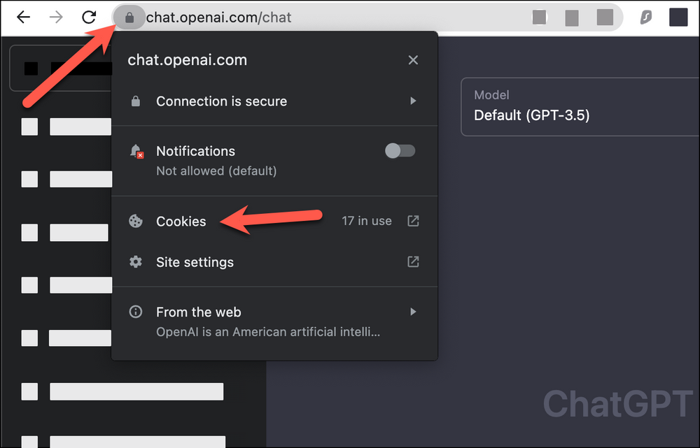Open the external link icon next to Cookies
The image size is (700, 448).
(x=412, y=221)
